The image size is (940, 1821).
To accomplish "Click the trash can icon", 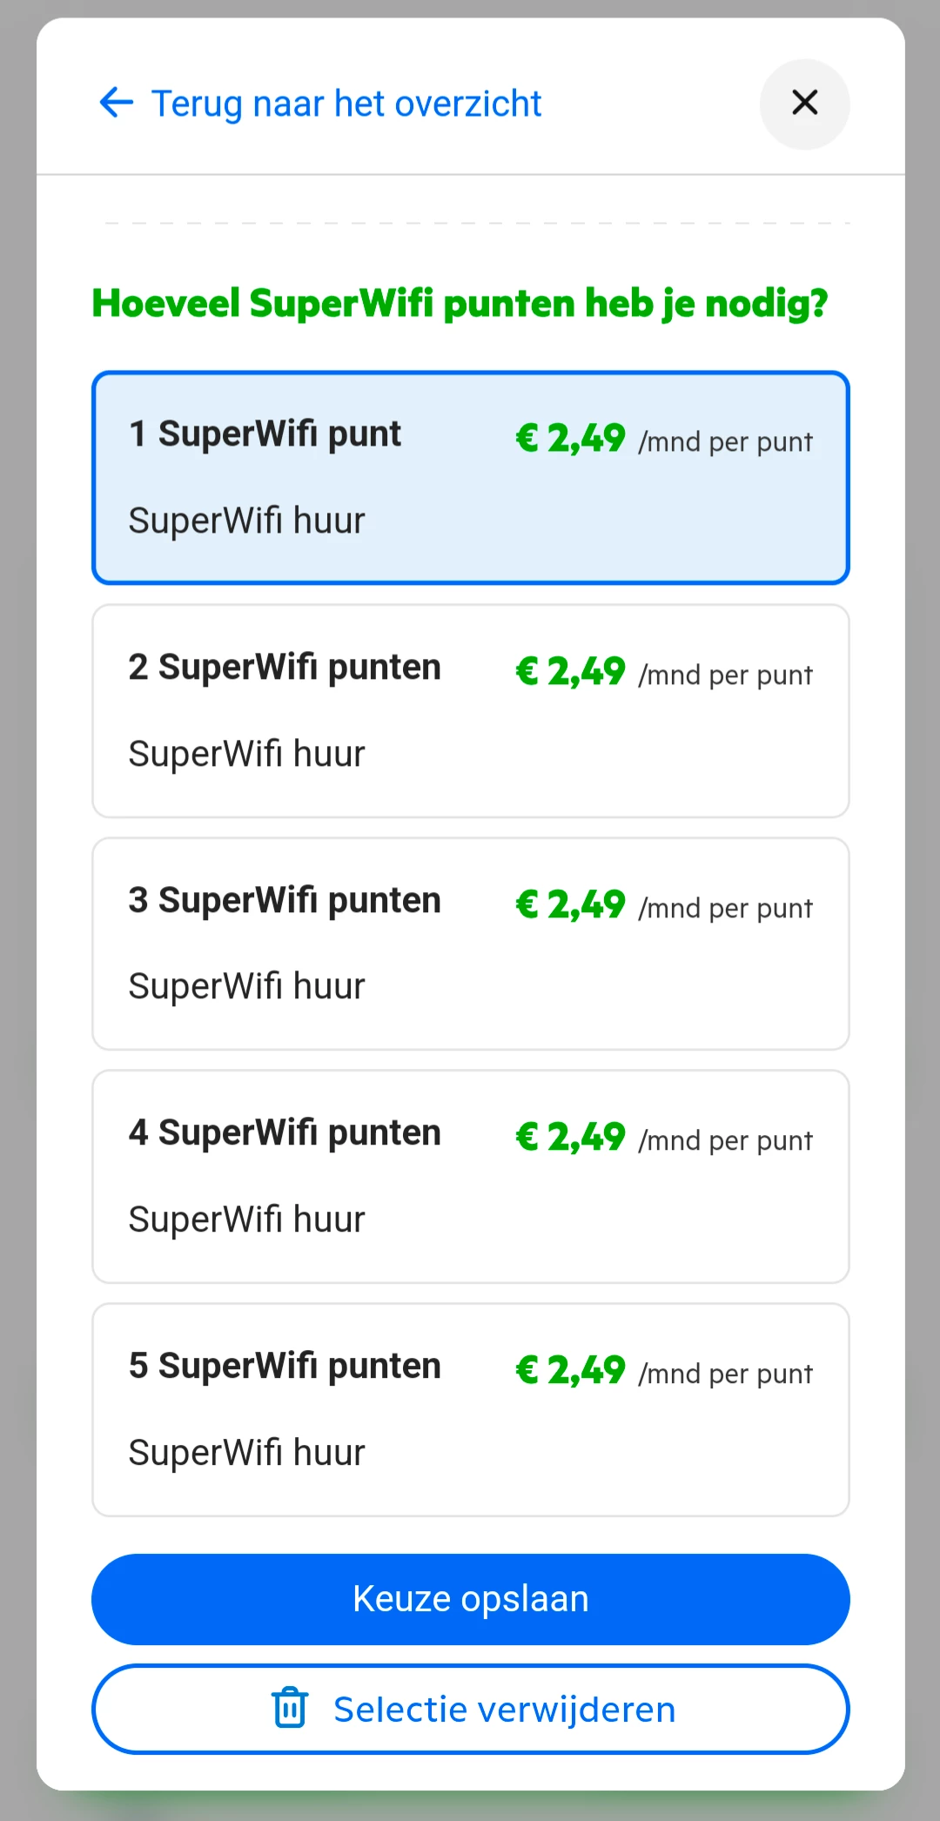I will [x=290, y=1707].
